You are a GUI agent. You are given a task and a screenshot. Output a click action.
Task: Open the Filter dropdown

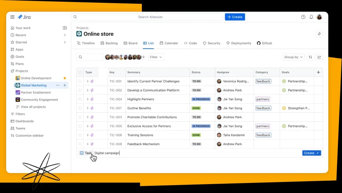click(x=156, y=57)
